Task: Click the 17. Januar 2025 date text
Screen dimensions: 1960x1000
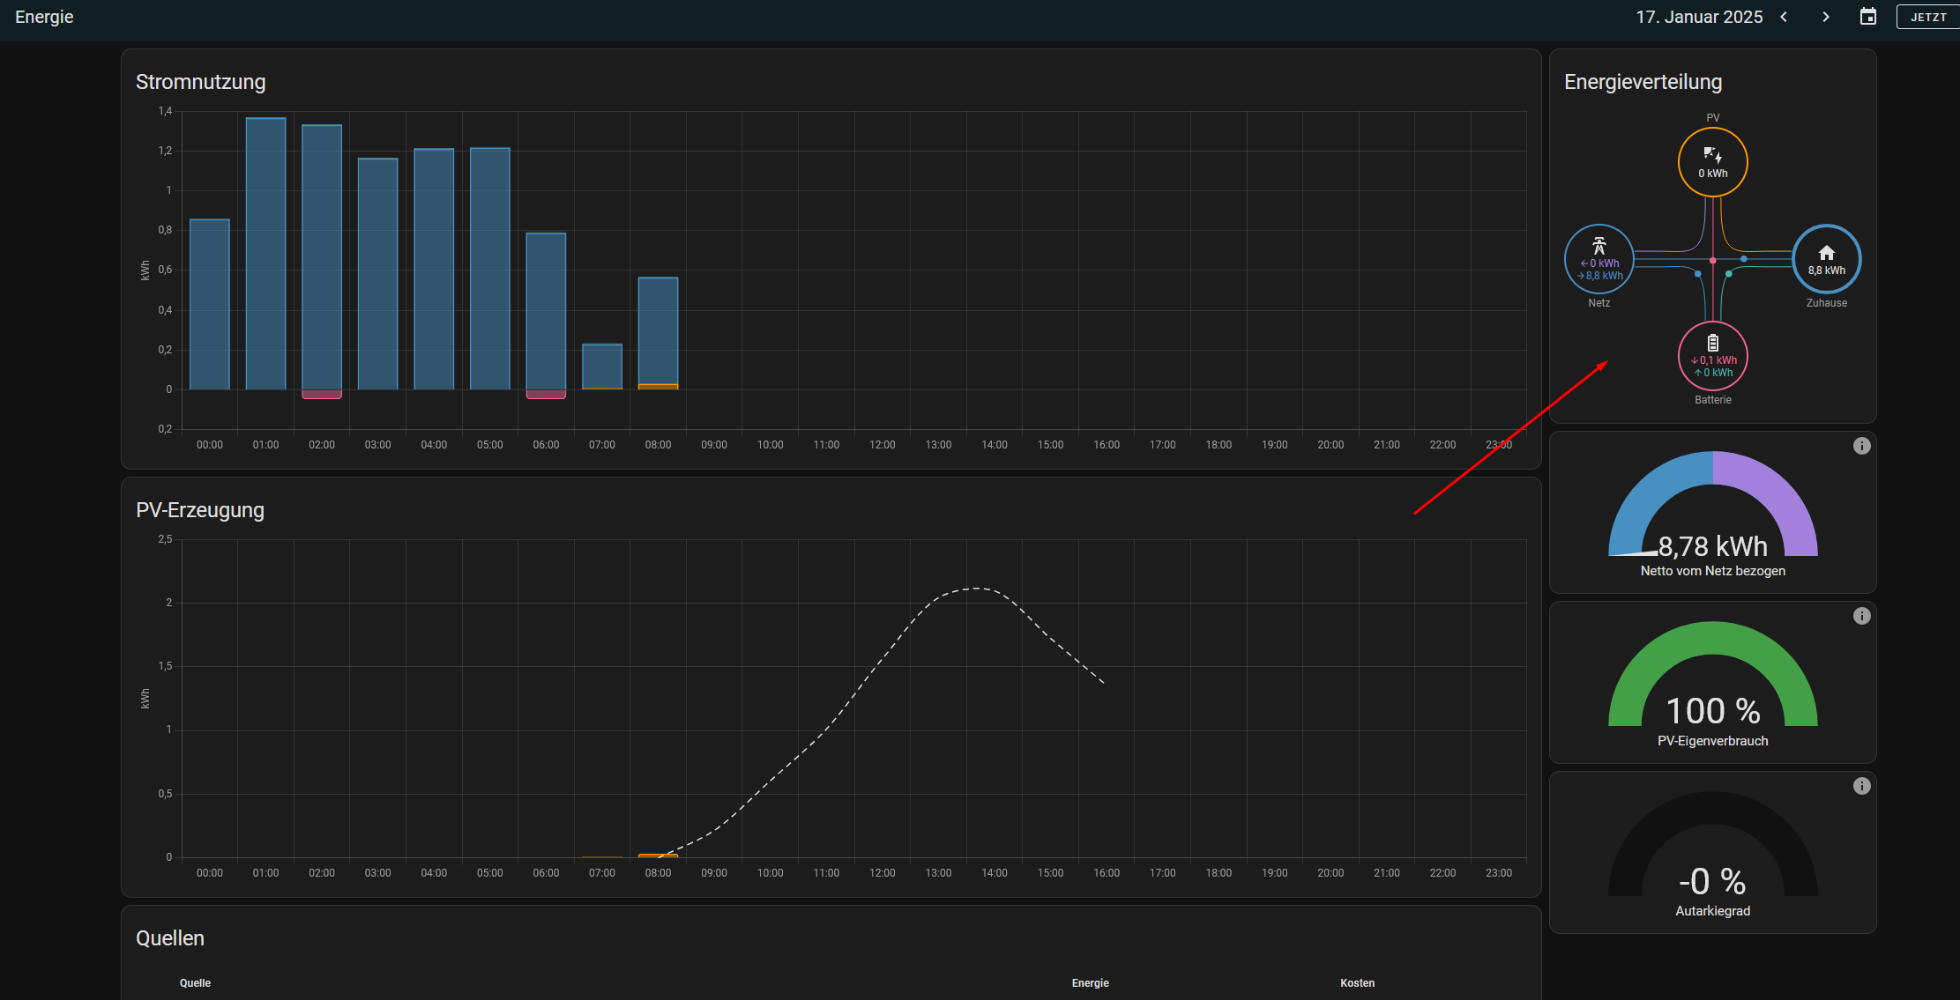Action: pyautogui.click(x=1699, y=17)
